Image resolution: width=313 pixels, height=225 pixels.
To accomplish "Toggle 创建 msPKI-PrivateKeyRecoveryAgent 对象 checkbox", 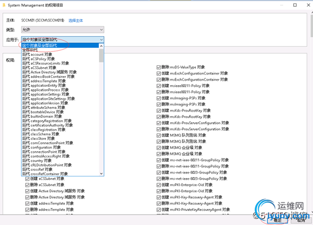I will pyautogui.click(x=159, y=210).
